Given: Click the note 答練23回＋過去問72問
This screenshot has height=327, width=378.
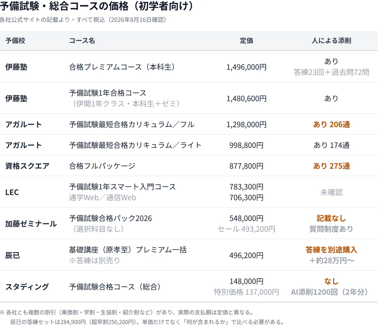Looking at the screenshot, I should click(331, 72).
